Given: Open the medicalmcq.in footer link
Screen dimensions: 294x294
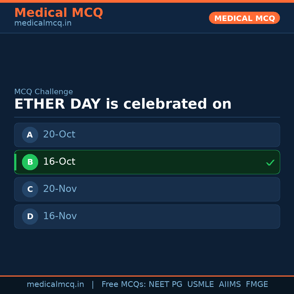Looking at the screenshot, I should coord(55,284).
